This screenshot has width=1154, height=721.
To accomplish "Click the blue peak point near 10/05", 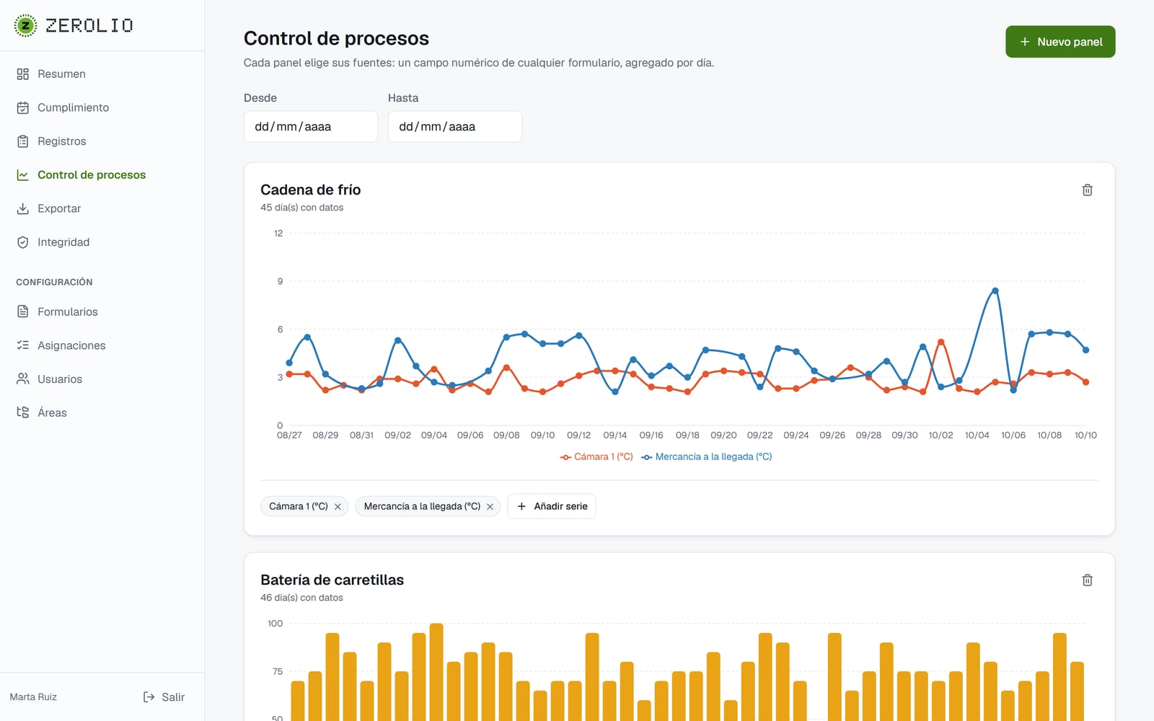I will [995, 291].
